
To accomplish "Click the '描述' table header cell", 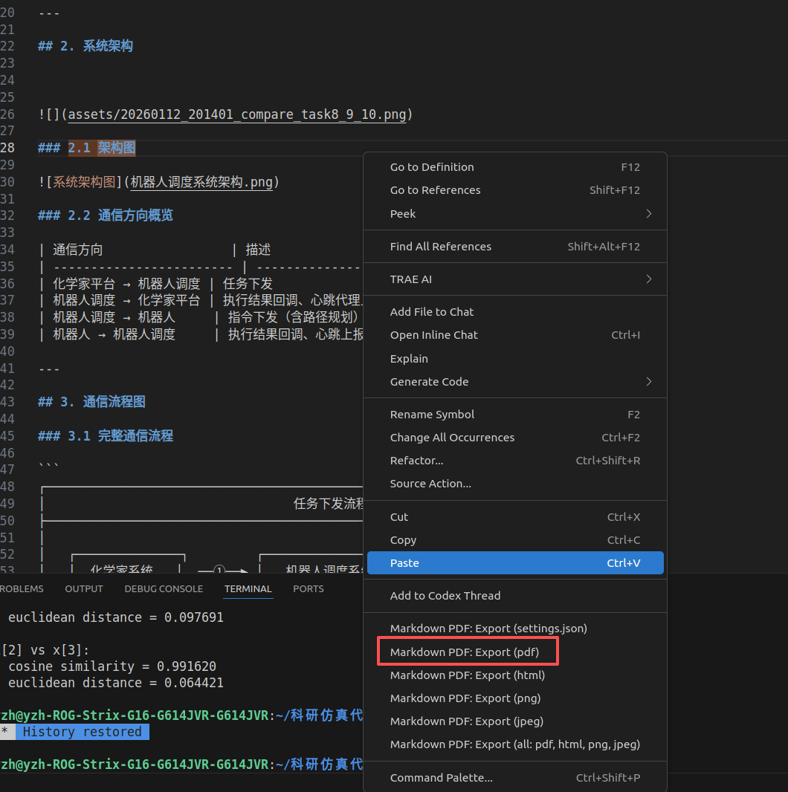I will tap(258, 250).
